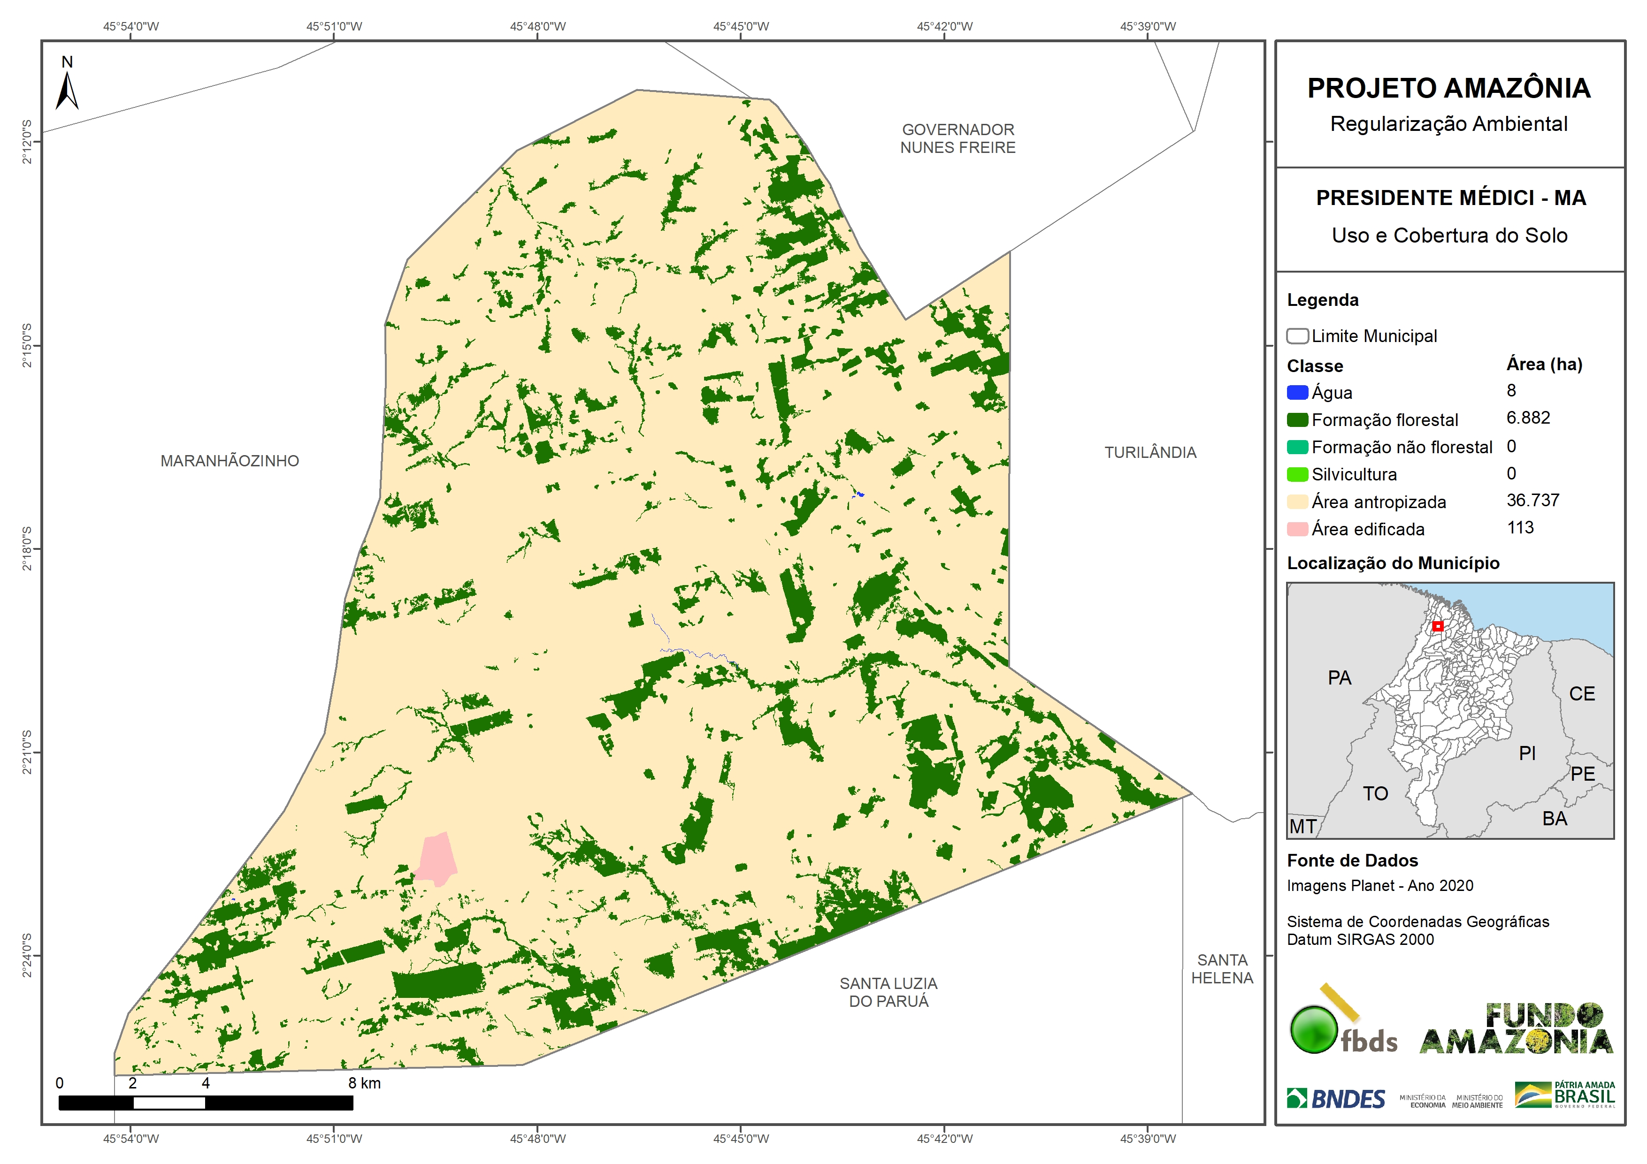Click the Ministério do Meio Ambiente logo
1647x1164 pixels.
click(x=1477, y=1101)
